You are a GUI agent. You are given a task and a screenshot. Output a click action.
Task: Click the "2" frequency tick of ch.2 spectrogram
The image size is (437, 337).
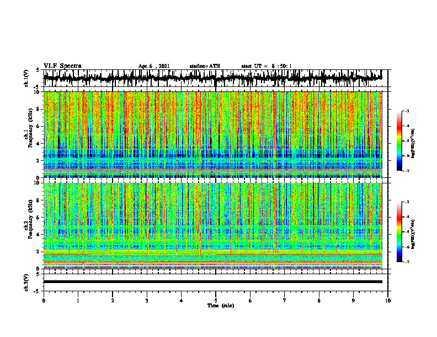coord(39,252)
